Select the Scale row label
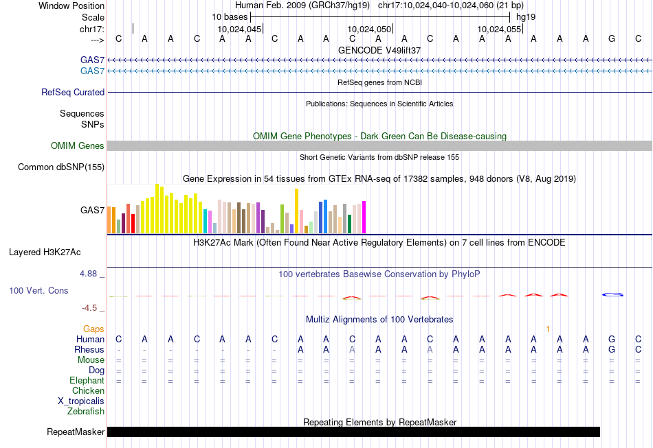The width and height of the screenshot is (653, 448). [93, 17]
